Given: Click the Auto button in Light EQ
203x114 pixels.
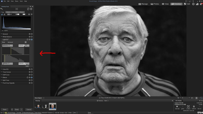Looking at the screenshot, I should coord(27,66).
